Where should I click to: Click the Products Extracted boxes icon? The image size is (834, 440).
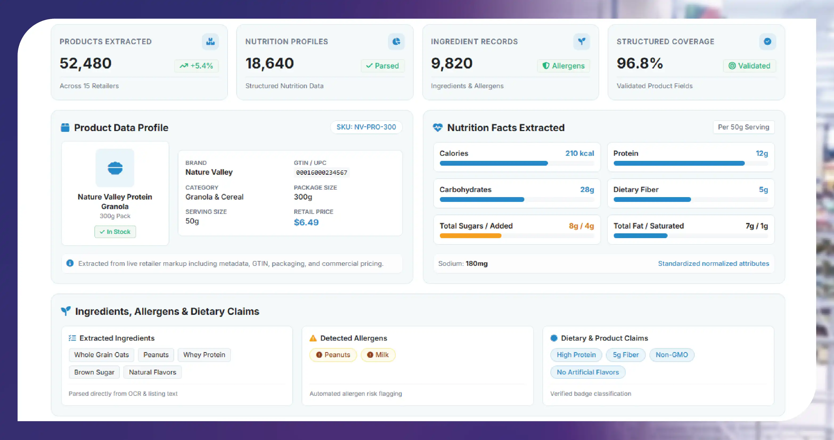[210, 42]
